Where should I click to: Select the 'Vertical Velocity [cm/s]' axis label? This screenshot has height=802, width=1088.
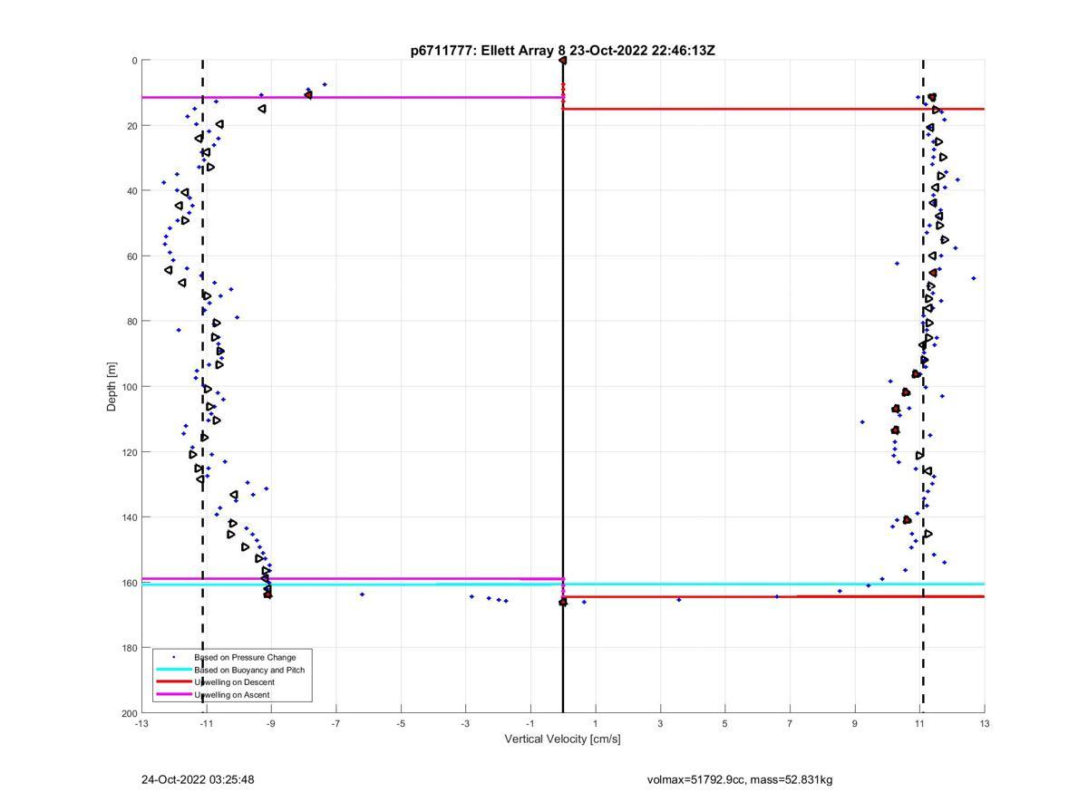[x=562, y=739]
